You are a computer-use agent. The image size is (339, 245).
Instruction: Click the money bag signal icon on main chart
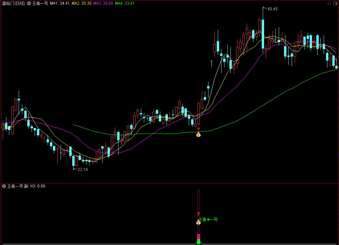pyautogui.click(x=198, y=135)
